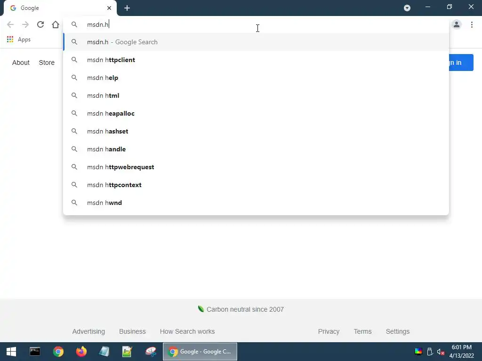
Task: Open the Snipping Tool taskbar icon
Action: click(151, 352)
